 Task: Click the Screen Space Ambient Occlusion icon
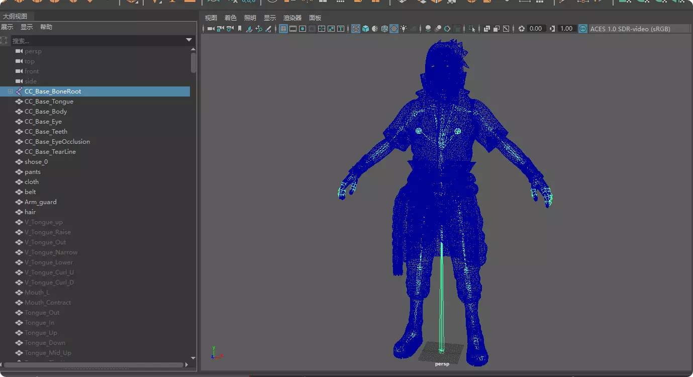point(428,29)
